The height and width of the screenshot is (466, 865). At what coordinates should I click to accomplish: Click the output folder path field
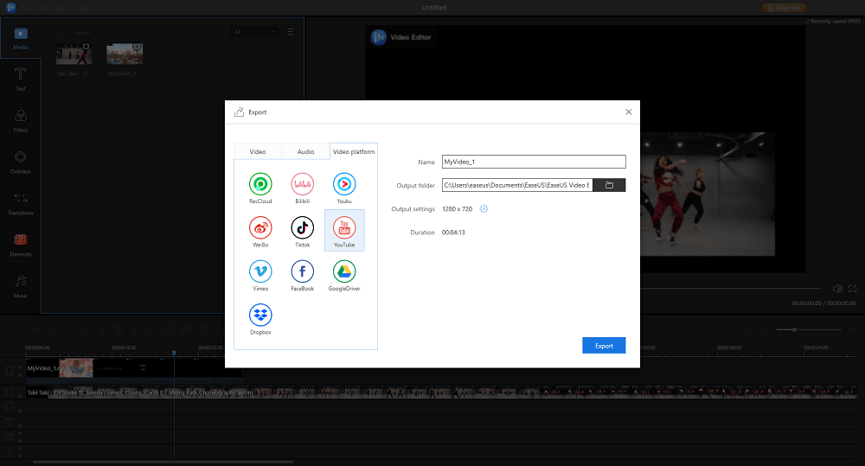(x=516, y=185)
